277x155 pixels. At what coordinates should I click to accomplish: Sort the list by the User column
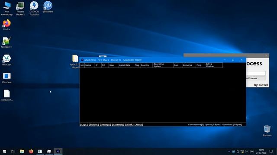113,65
